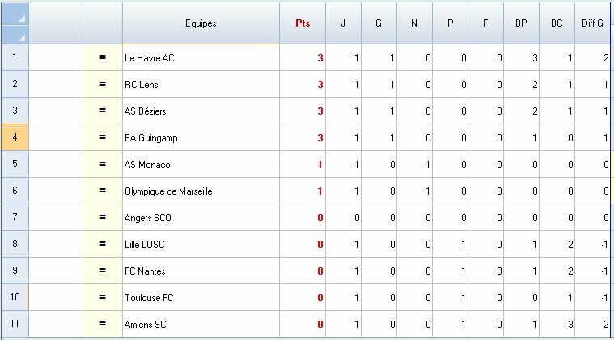Click the Equipes column header

(201, 23)
